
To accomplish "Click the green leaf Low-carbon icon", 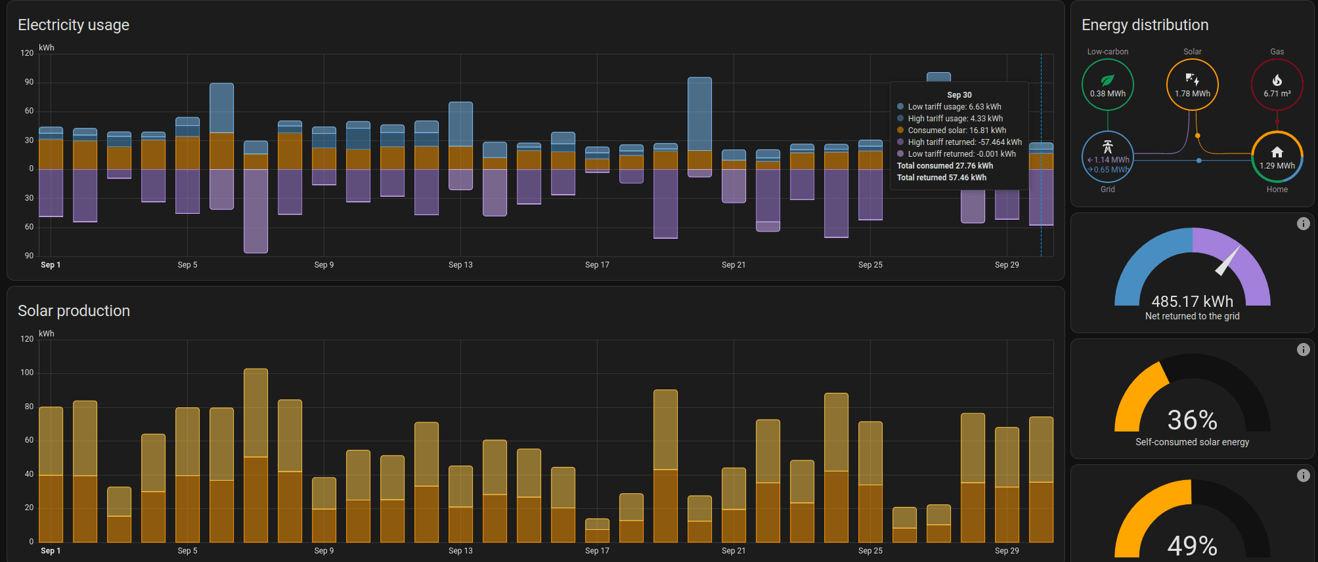I will (x=1107, y=79).
